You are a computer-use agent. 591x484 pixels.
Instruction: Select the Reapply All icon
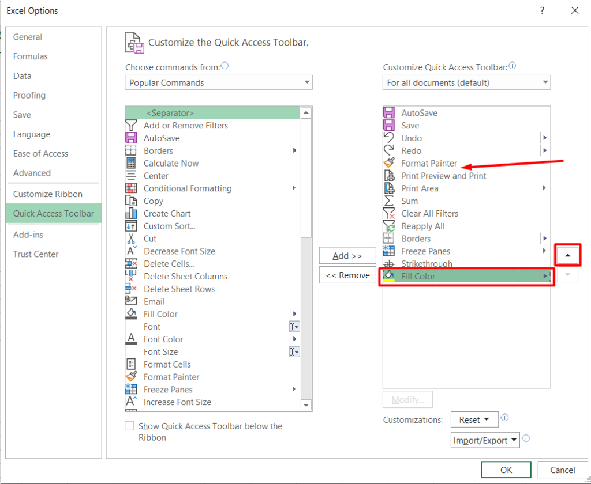tap(388, 226)
